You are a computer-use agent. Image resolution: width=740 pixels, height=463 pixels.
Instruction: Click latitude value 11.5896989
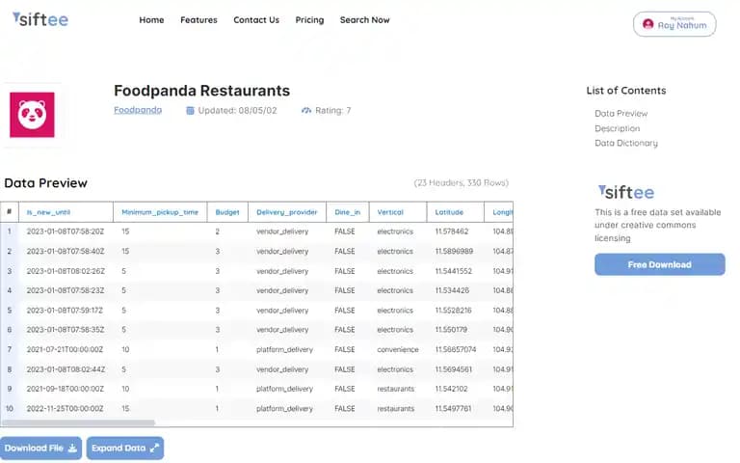click(x=454, y=252)
